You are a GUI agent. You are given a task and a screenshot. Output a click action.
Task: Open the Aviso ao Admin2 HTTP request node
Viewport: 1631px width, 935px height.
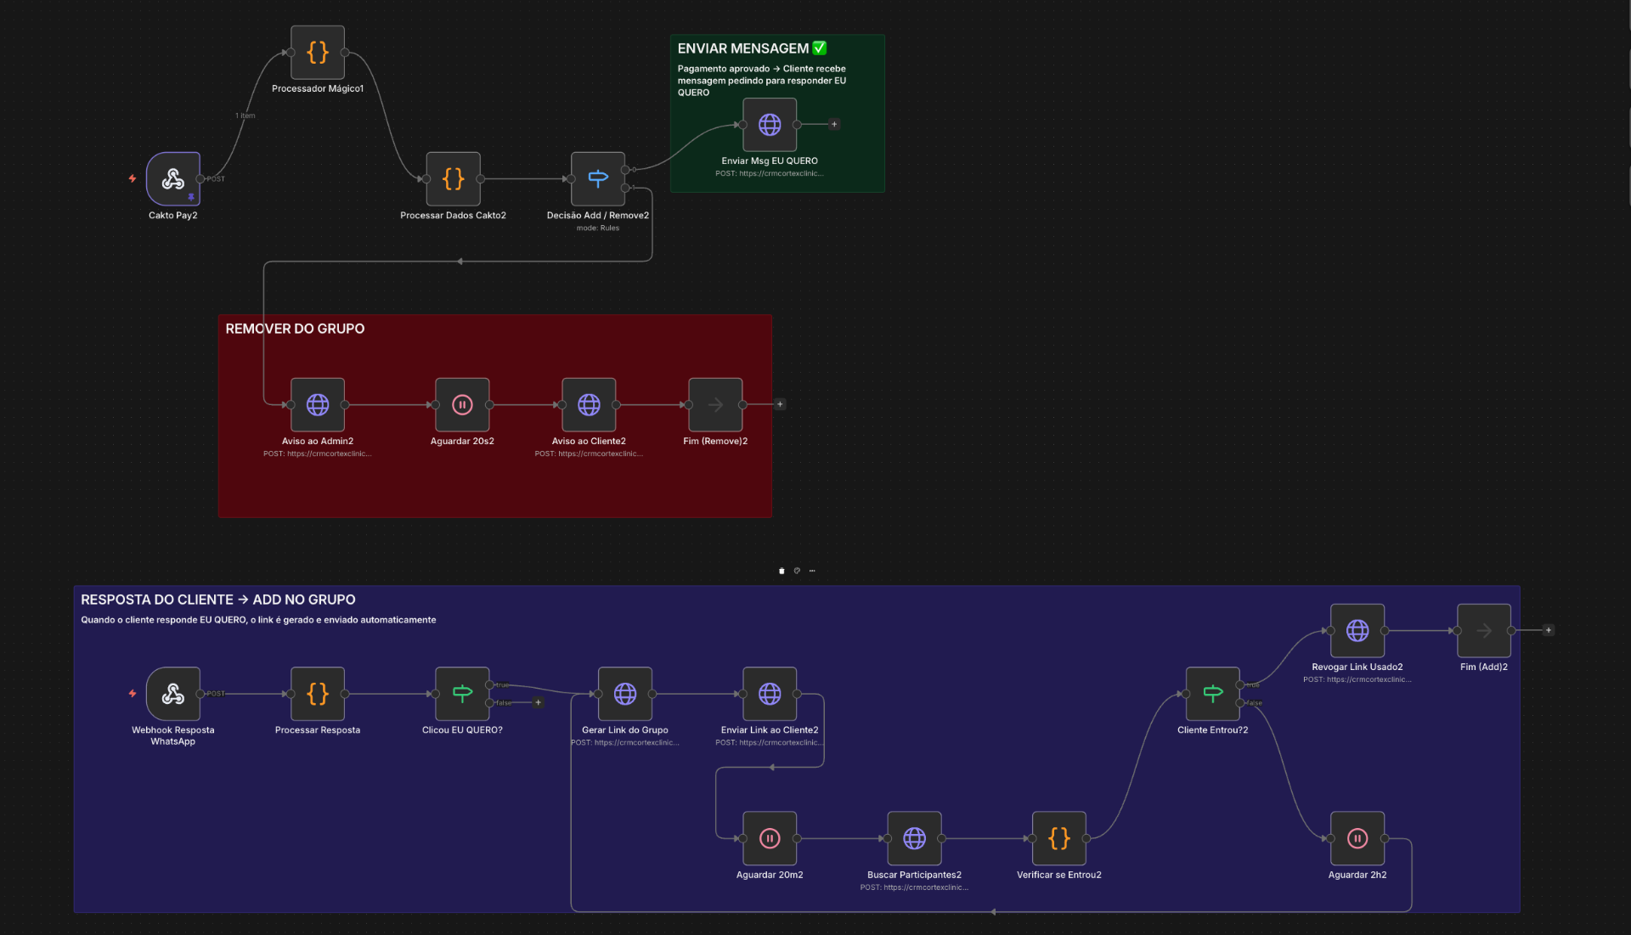(318, 405)
